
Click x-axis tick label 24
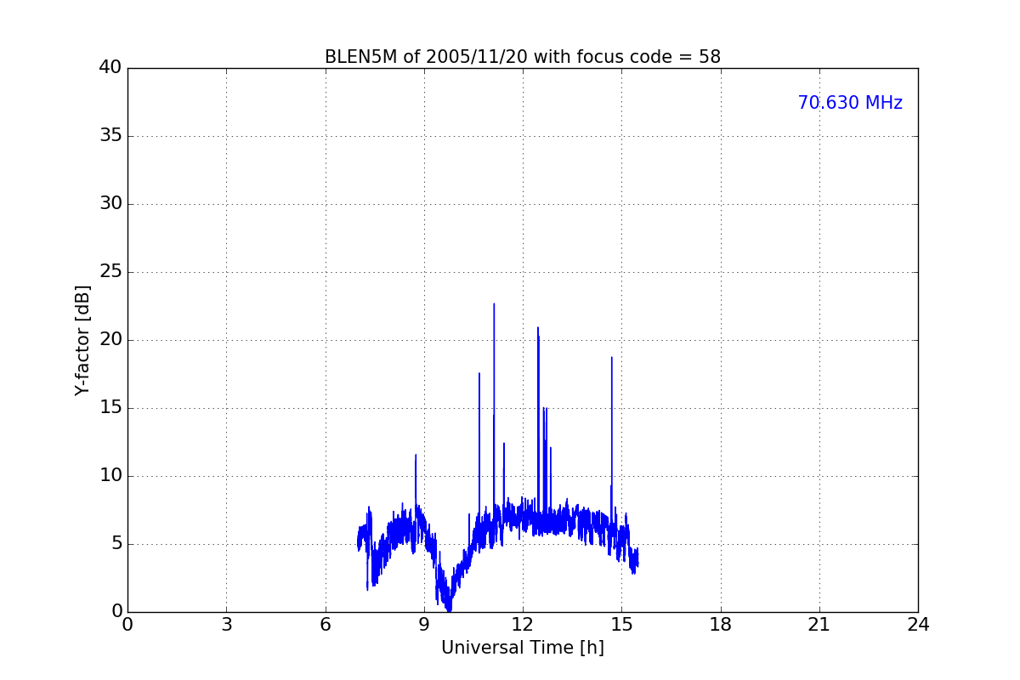918,625
